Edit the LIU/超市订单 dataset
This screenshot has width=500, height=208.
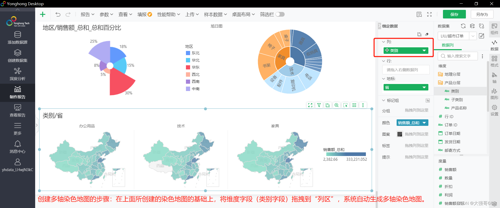point(482,36)
